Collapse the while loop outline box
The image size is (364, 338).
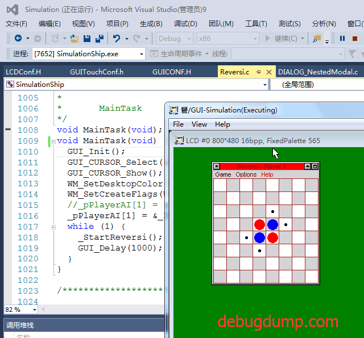pos(53,227)
